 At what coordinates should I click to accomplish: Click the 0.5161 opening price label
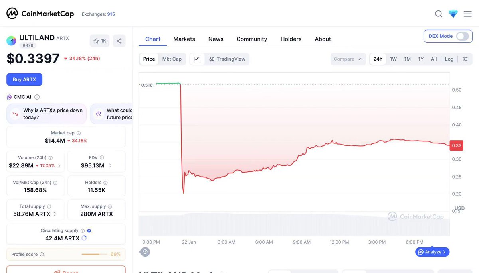click(148, 85)
